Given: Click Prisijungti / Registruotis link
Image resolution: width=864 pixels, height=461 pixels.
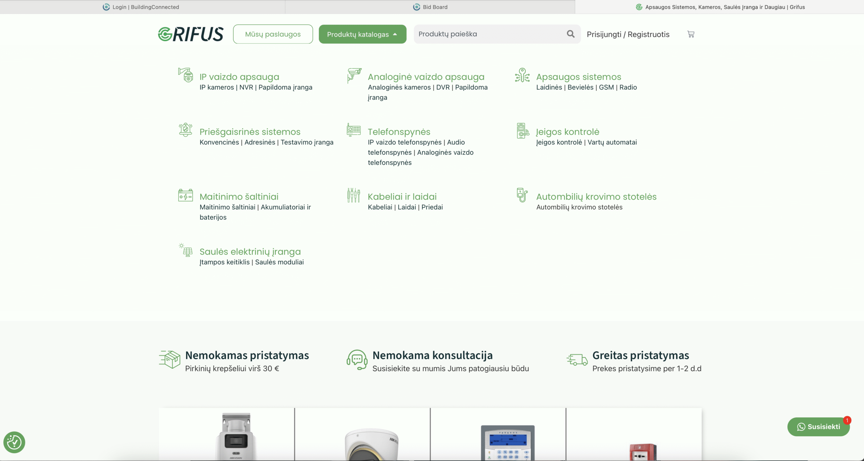Looking at the screenshot, I should (628, 34).
